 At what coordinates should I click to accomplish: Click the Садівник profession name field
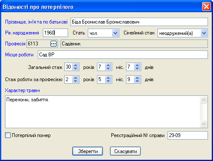click(134, 44)
